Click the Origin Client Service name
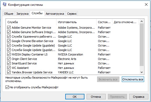Screen dimensions: 151x102 pos(24,59)
